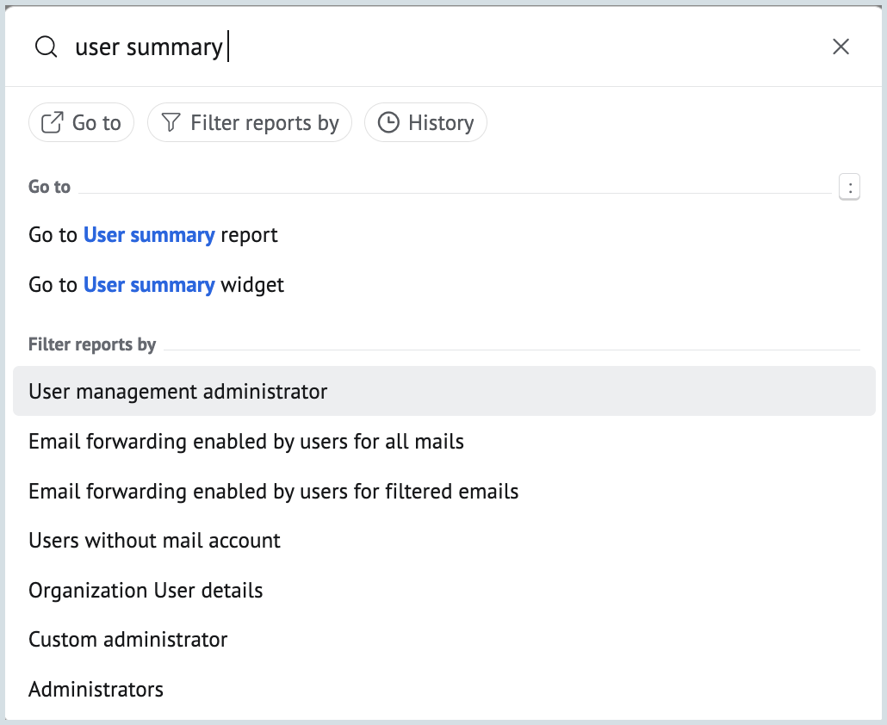The width and height of the screenshot is (887, 725).
Task: Click the colon shortcut key icon
Action: 849,187
